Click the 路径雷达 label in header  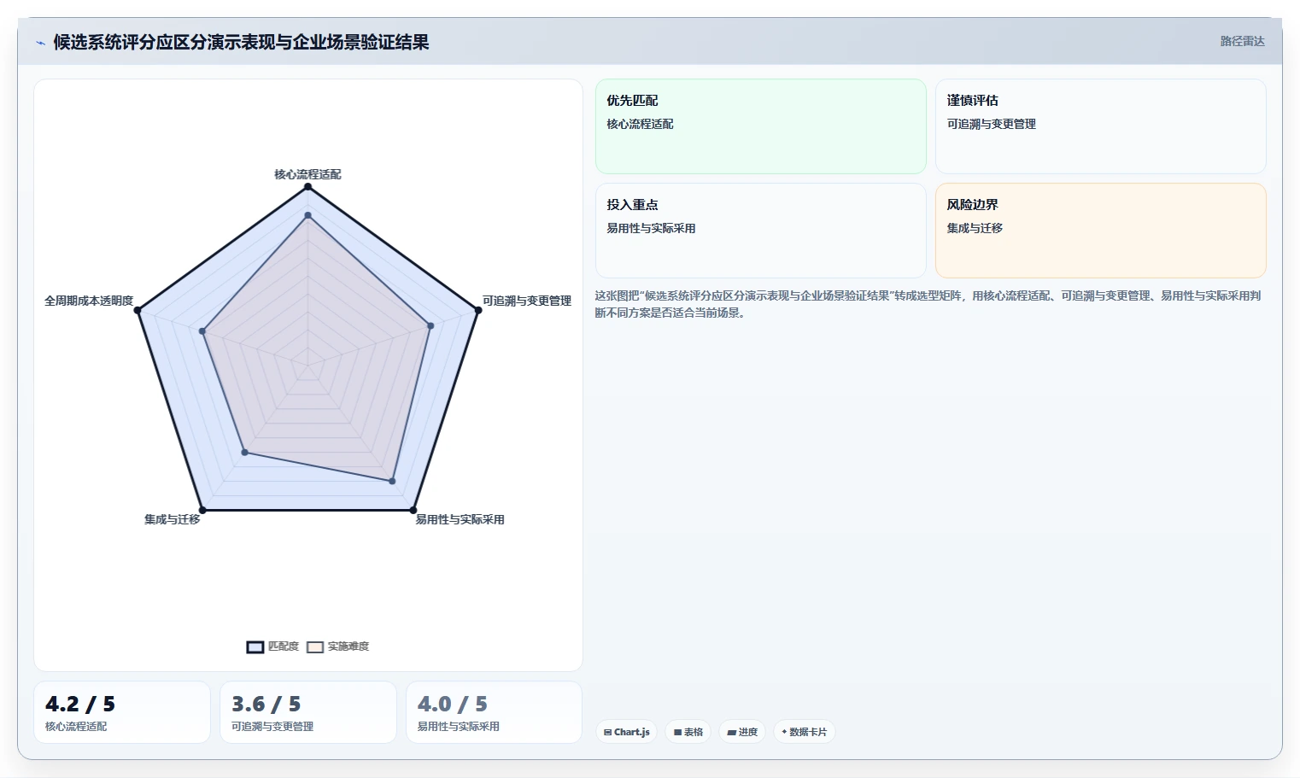point(1242,41)
